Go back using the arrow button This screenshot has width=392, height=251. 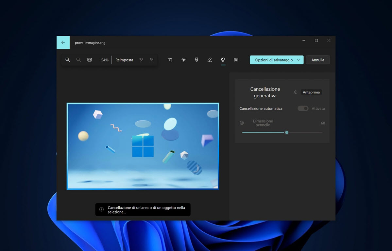click(x=63, y=43)
